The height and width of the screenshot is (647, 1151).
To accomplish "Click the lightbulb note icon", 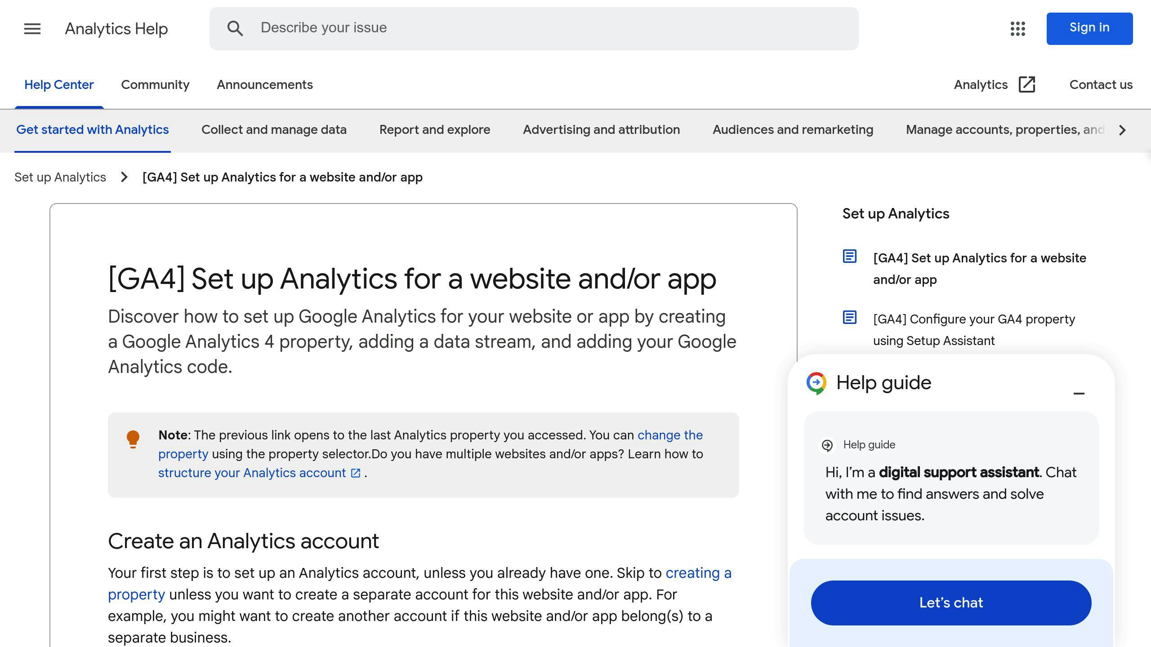I will pyautogui.click(x=133, y=439).
